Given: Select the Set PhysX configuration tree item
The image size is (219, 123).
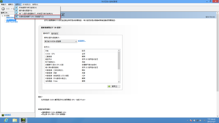Looking at the screenshot, I should (12, 22).
